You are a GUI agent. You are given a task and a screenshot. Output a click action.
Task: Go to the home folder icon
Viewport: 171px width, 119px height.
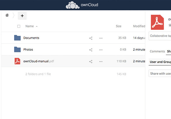[7, 15]
